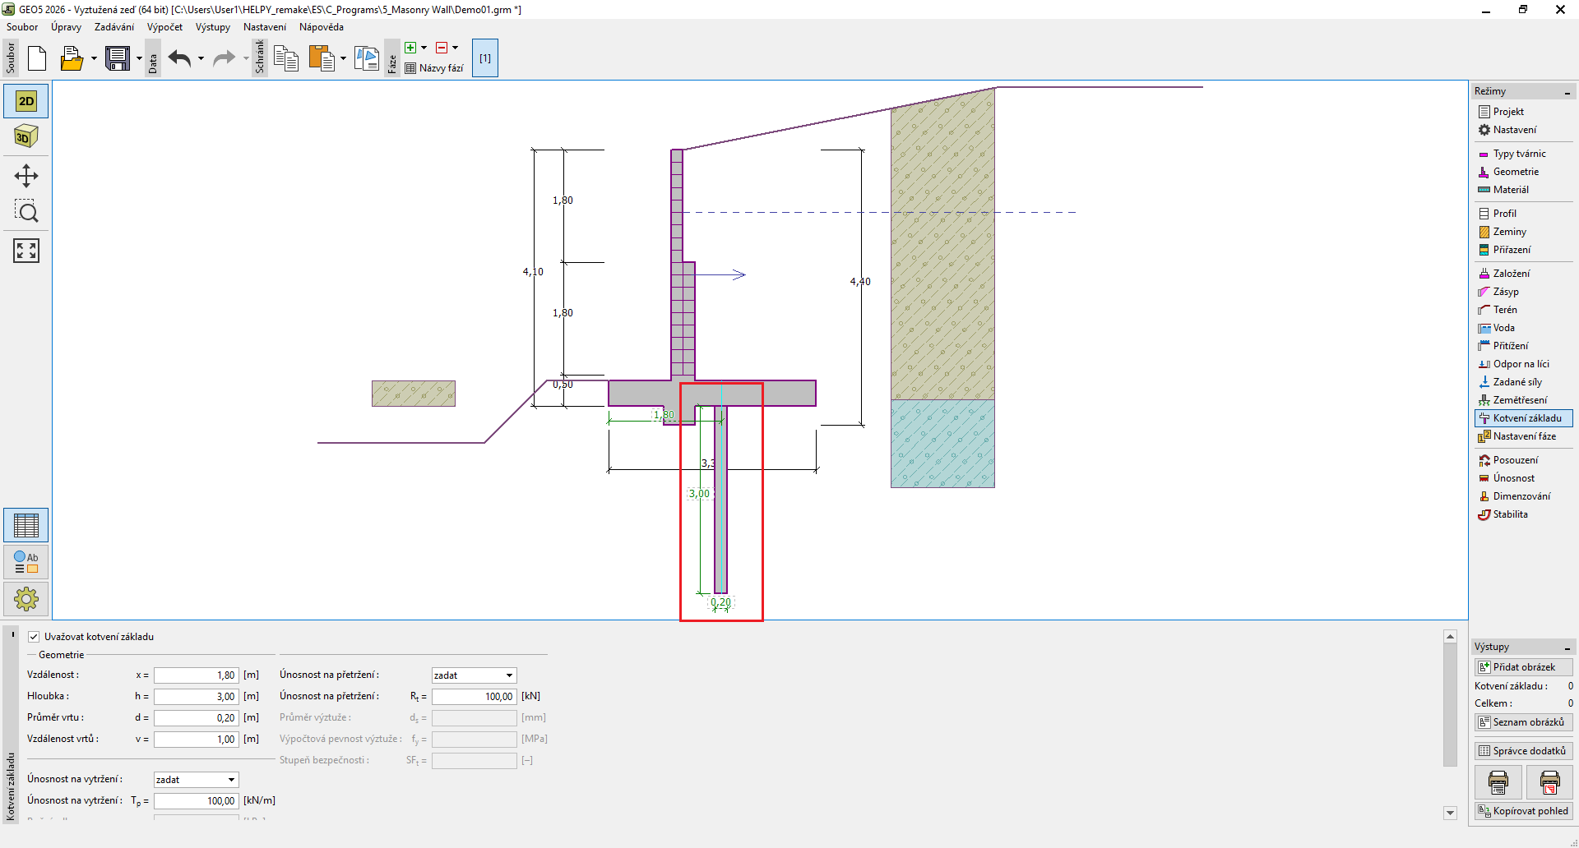Select the zoom region tool

[x=26, y=212]
